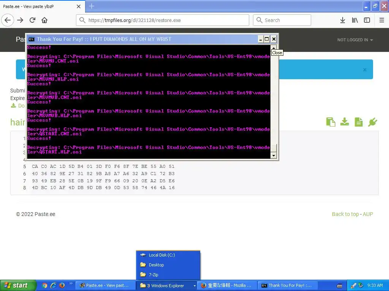389x291 pixels.
Task: Dismiss the blue notification banner
Action: point(365,70)
